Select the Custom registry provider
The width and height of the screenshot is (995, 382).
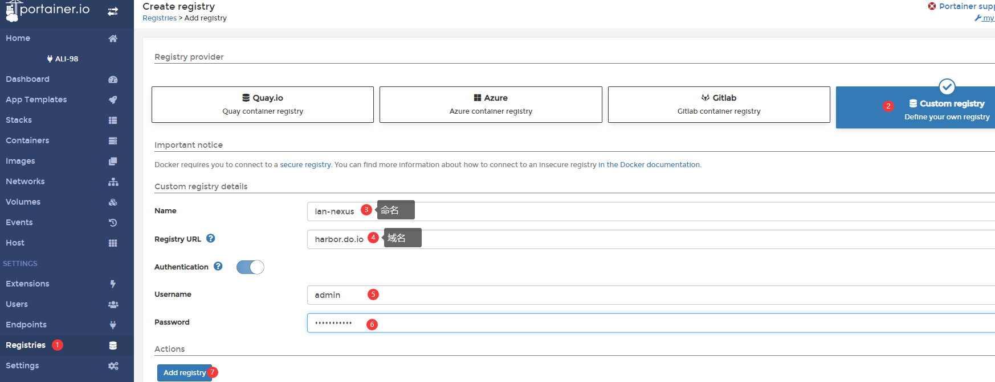pyautogui.click(x=915, y=107)
